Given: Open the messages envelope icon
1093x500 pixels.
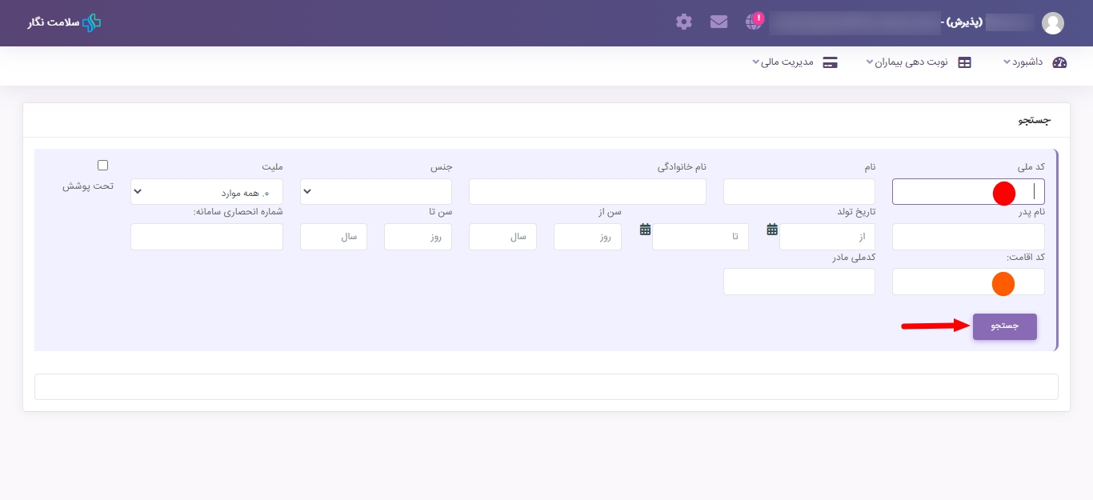Looking at the screenshot, I should pyautogui.click(x=719, y=22).
